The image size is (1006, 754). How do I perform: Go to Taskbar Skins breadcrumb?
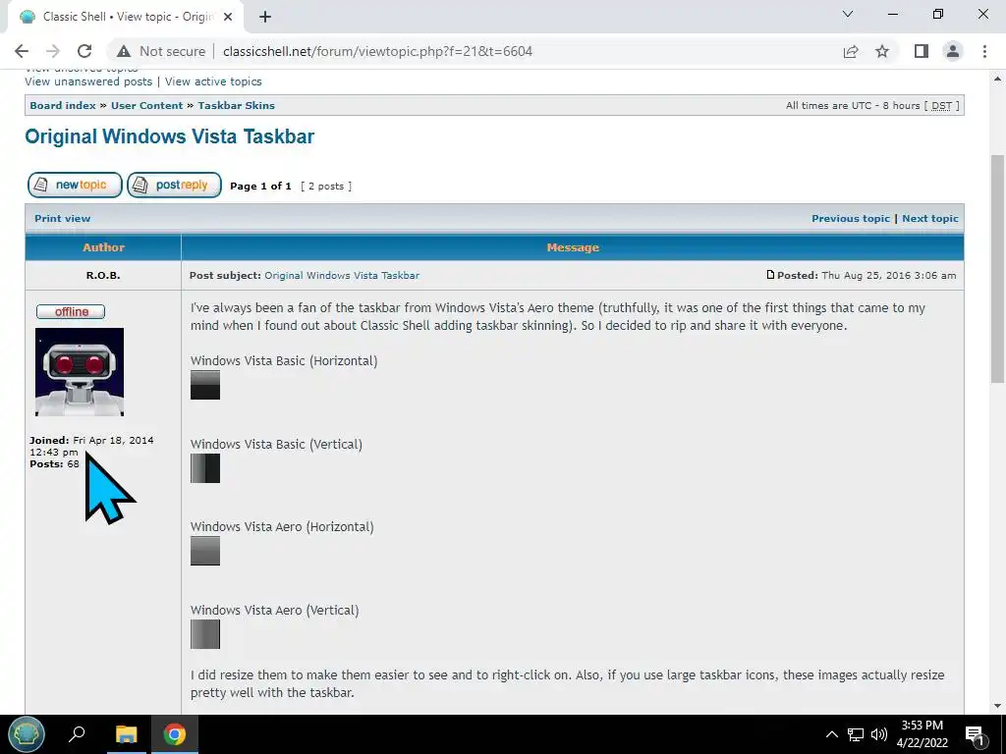[236, 105]
